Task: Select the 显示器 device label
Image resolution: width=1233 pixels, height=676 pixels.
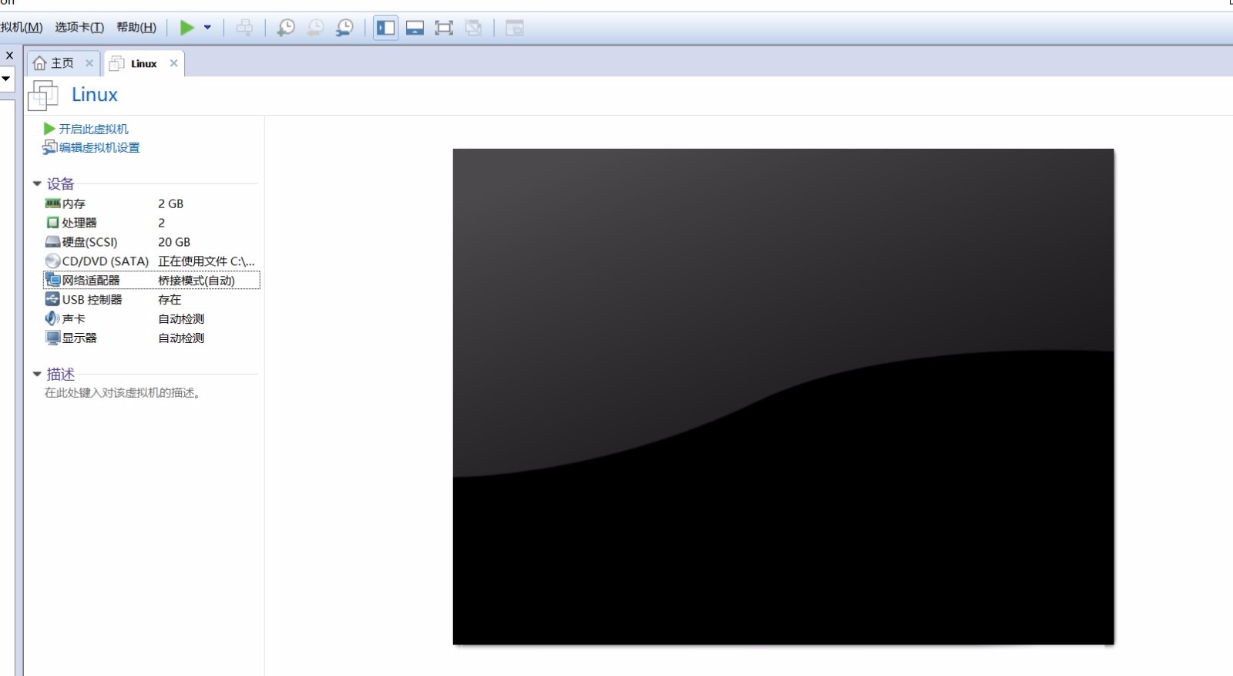Action: (79, 338)
